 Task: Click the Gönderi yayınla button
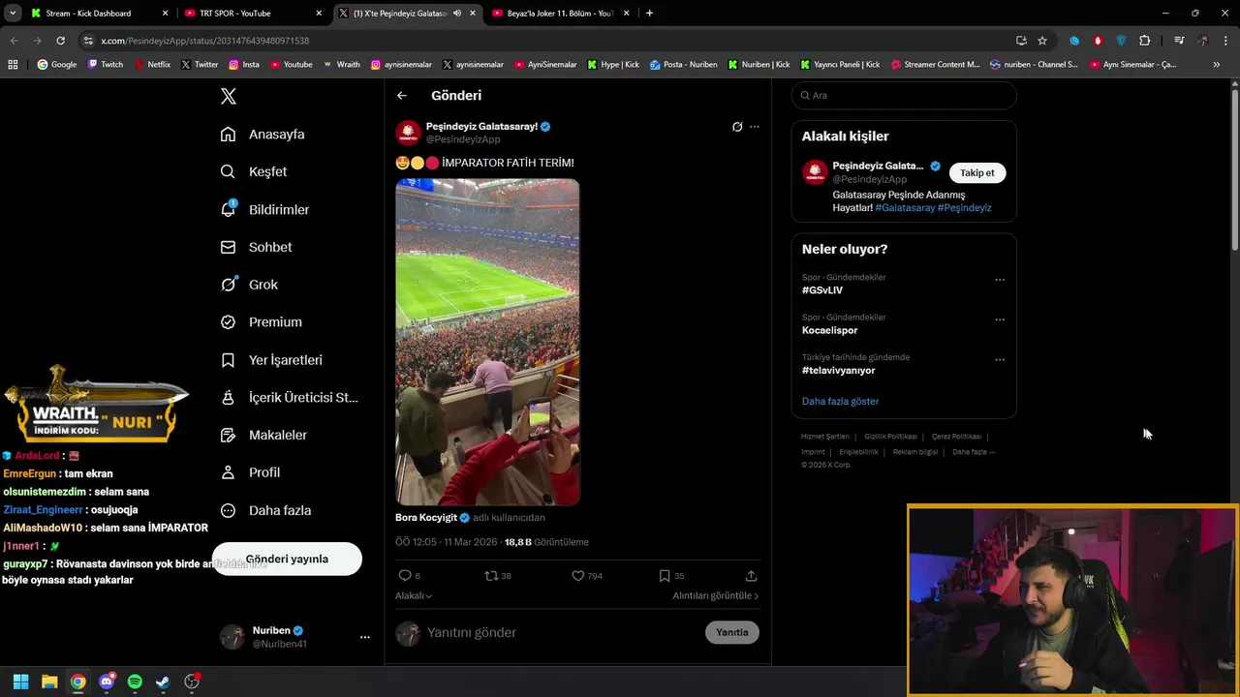pyautogui.click(x=287, y=559)
